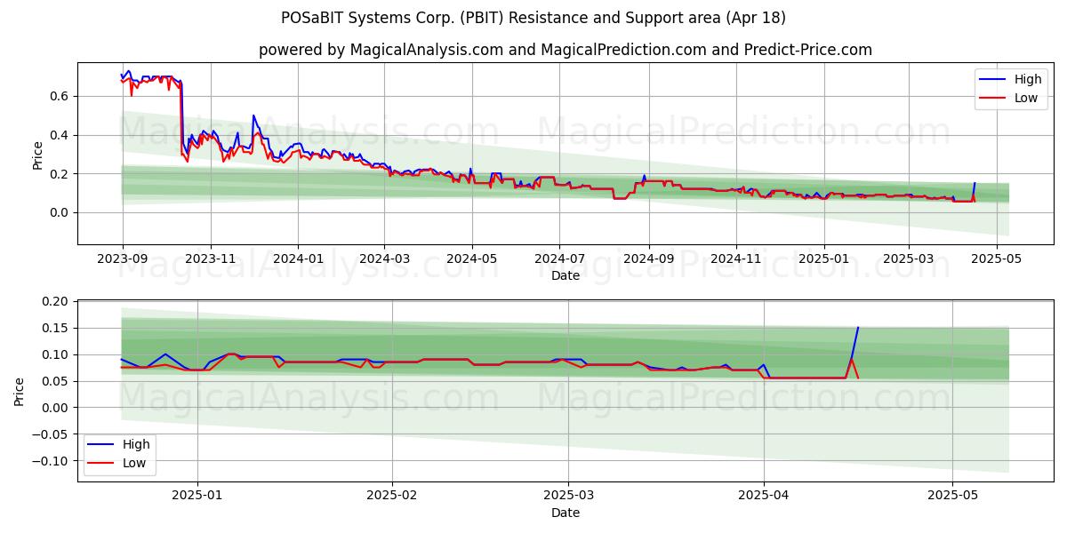Click the −0.10 price tick in bottom chart
Viewport: 1067px width, 533px height.
(51, 460)
